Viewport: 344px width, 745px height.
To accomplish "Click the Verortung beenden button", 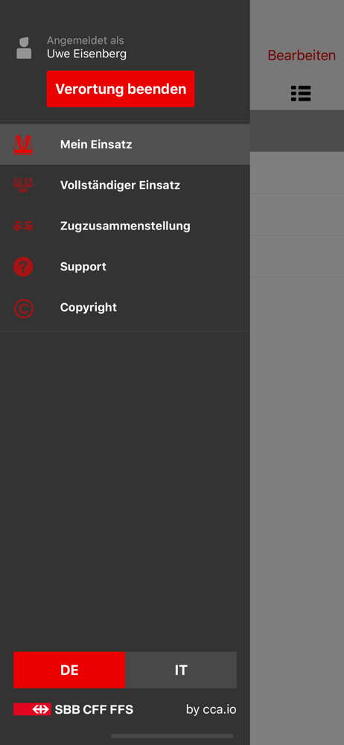I will pos(121,89).
